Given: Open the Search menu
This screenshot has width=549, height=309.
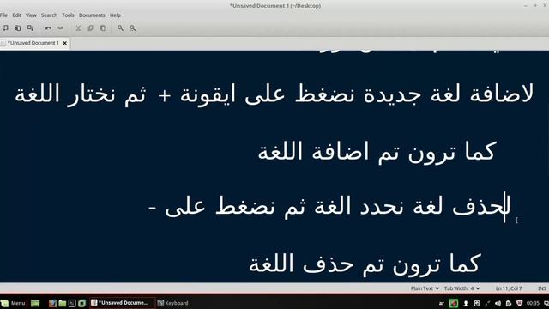Looking at the screenshot, I should [49, 15].
